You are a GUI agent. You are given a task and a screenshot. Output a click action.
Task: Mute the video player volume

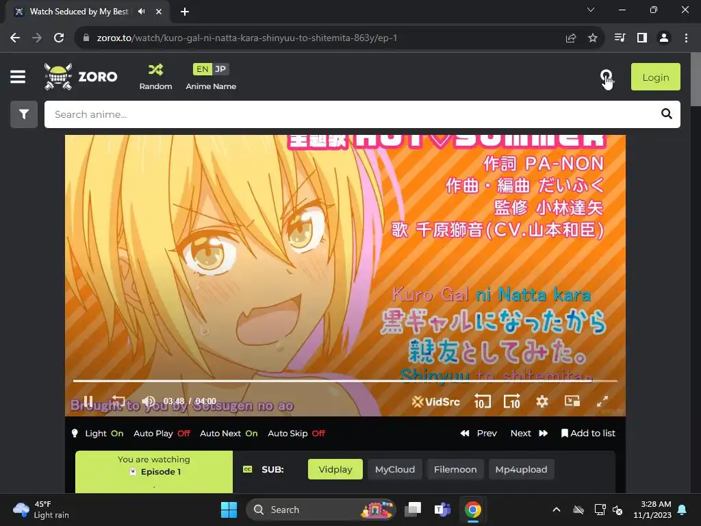pyautogui.click(x=148, y=401)
